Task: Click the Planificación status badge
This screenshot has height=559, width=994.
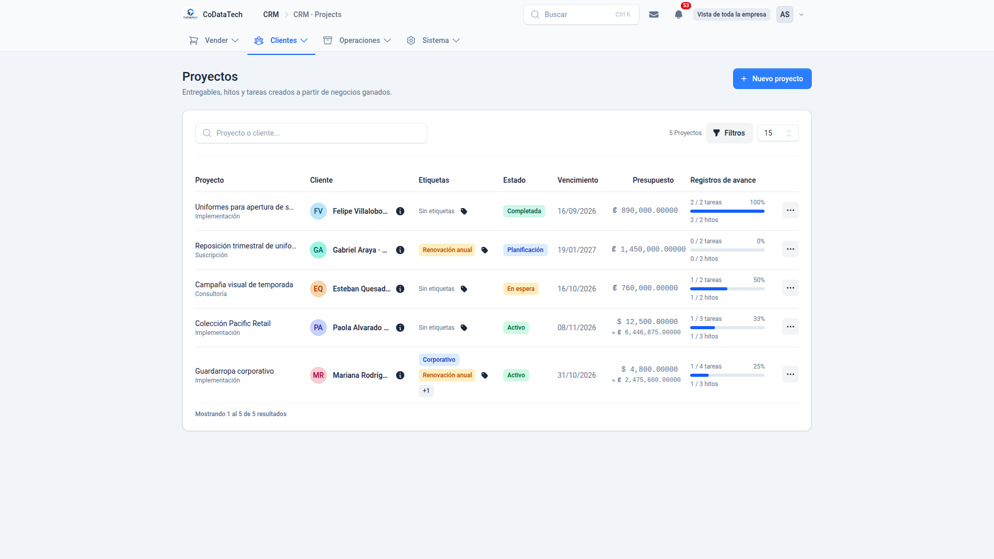Action: click(x=525, y=250)
